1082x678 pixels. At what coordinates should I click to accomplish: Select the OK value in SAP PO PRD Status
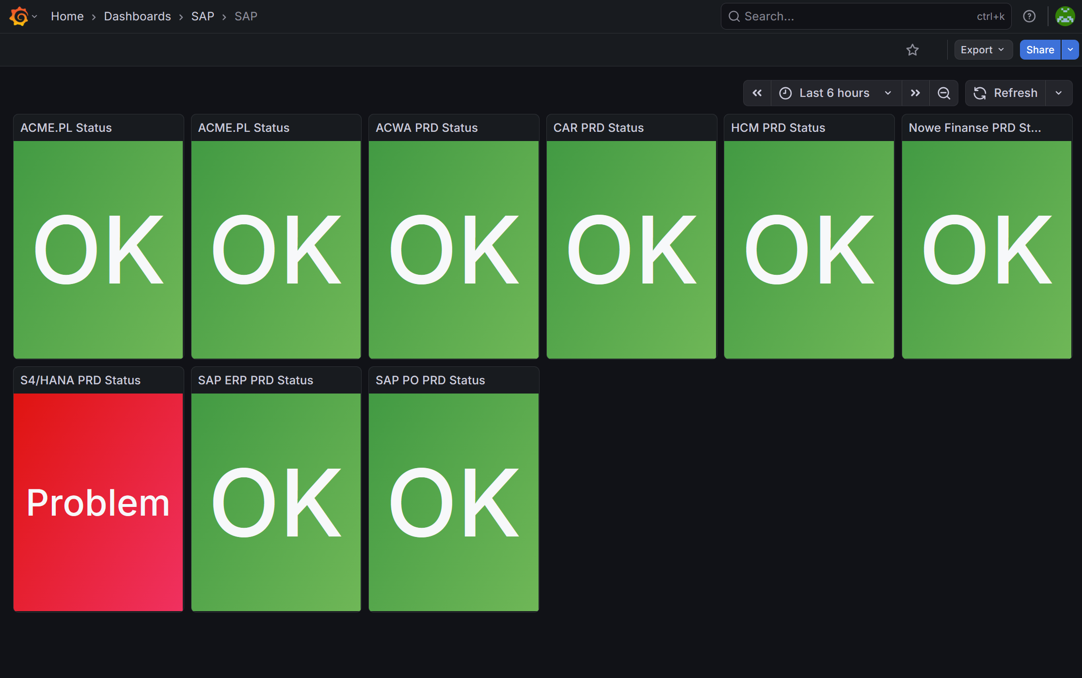(x=454, y=503)
